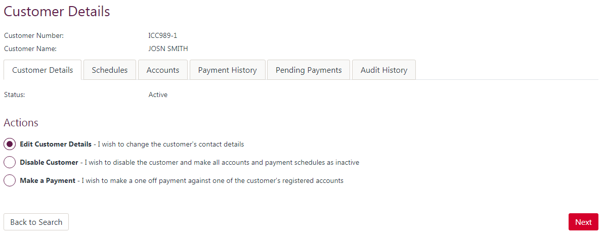Pick the Make a Payment radio circle
604x238 pixels.
tap(10, 180)
